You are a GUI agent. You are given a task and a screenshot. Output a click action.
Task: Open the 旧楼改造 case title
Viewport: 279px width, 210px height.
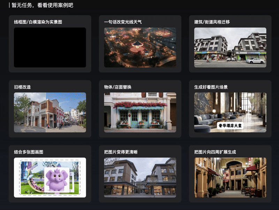coord(22,87)
